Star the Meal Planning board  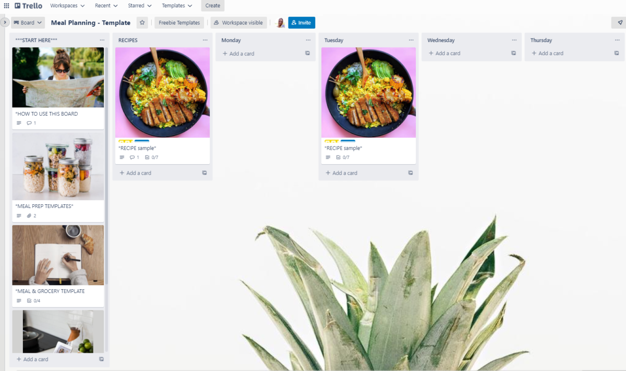coord(142,22)
